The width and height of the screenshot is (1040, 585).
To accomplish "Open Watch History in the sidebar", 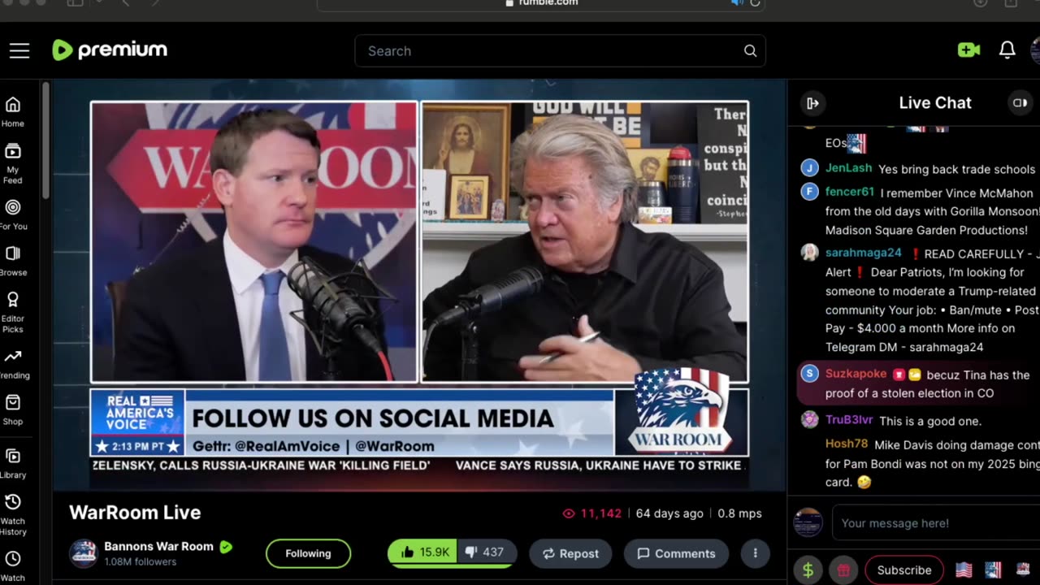I will (13, 515).
